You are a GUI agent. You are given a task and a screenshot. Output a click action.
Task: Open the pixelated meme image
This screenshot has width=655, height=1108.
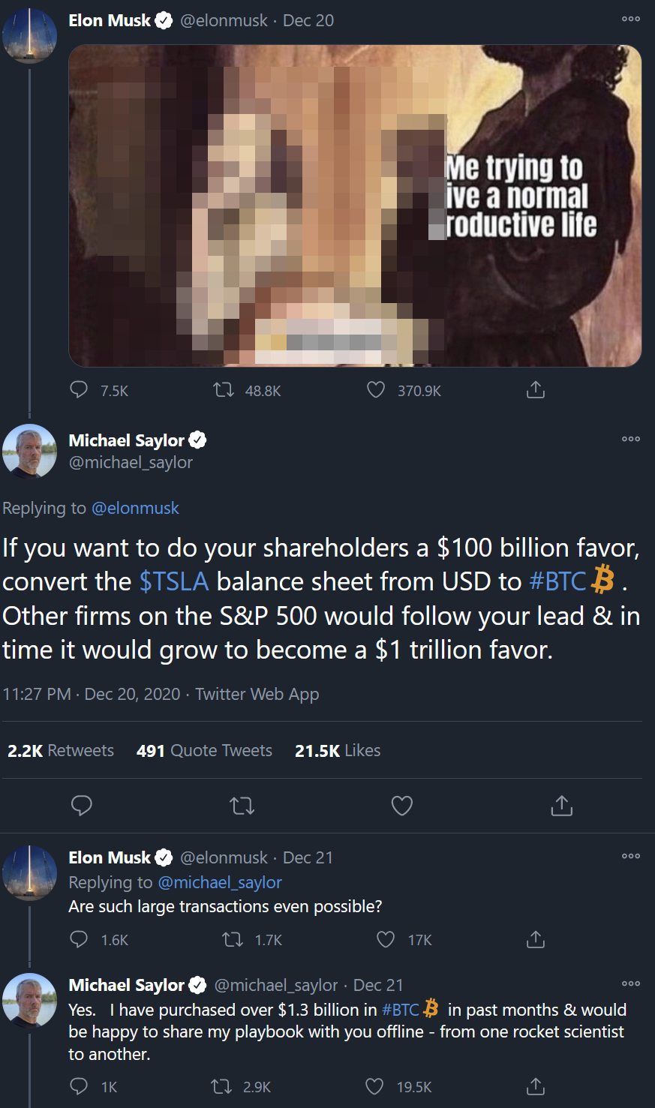coord(355,206)
